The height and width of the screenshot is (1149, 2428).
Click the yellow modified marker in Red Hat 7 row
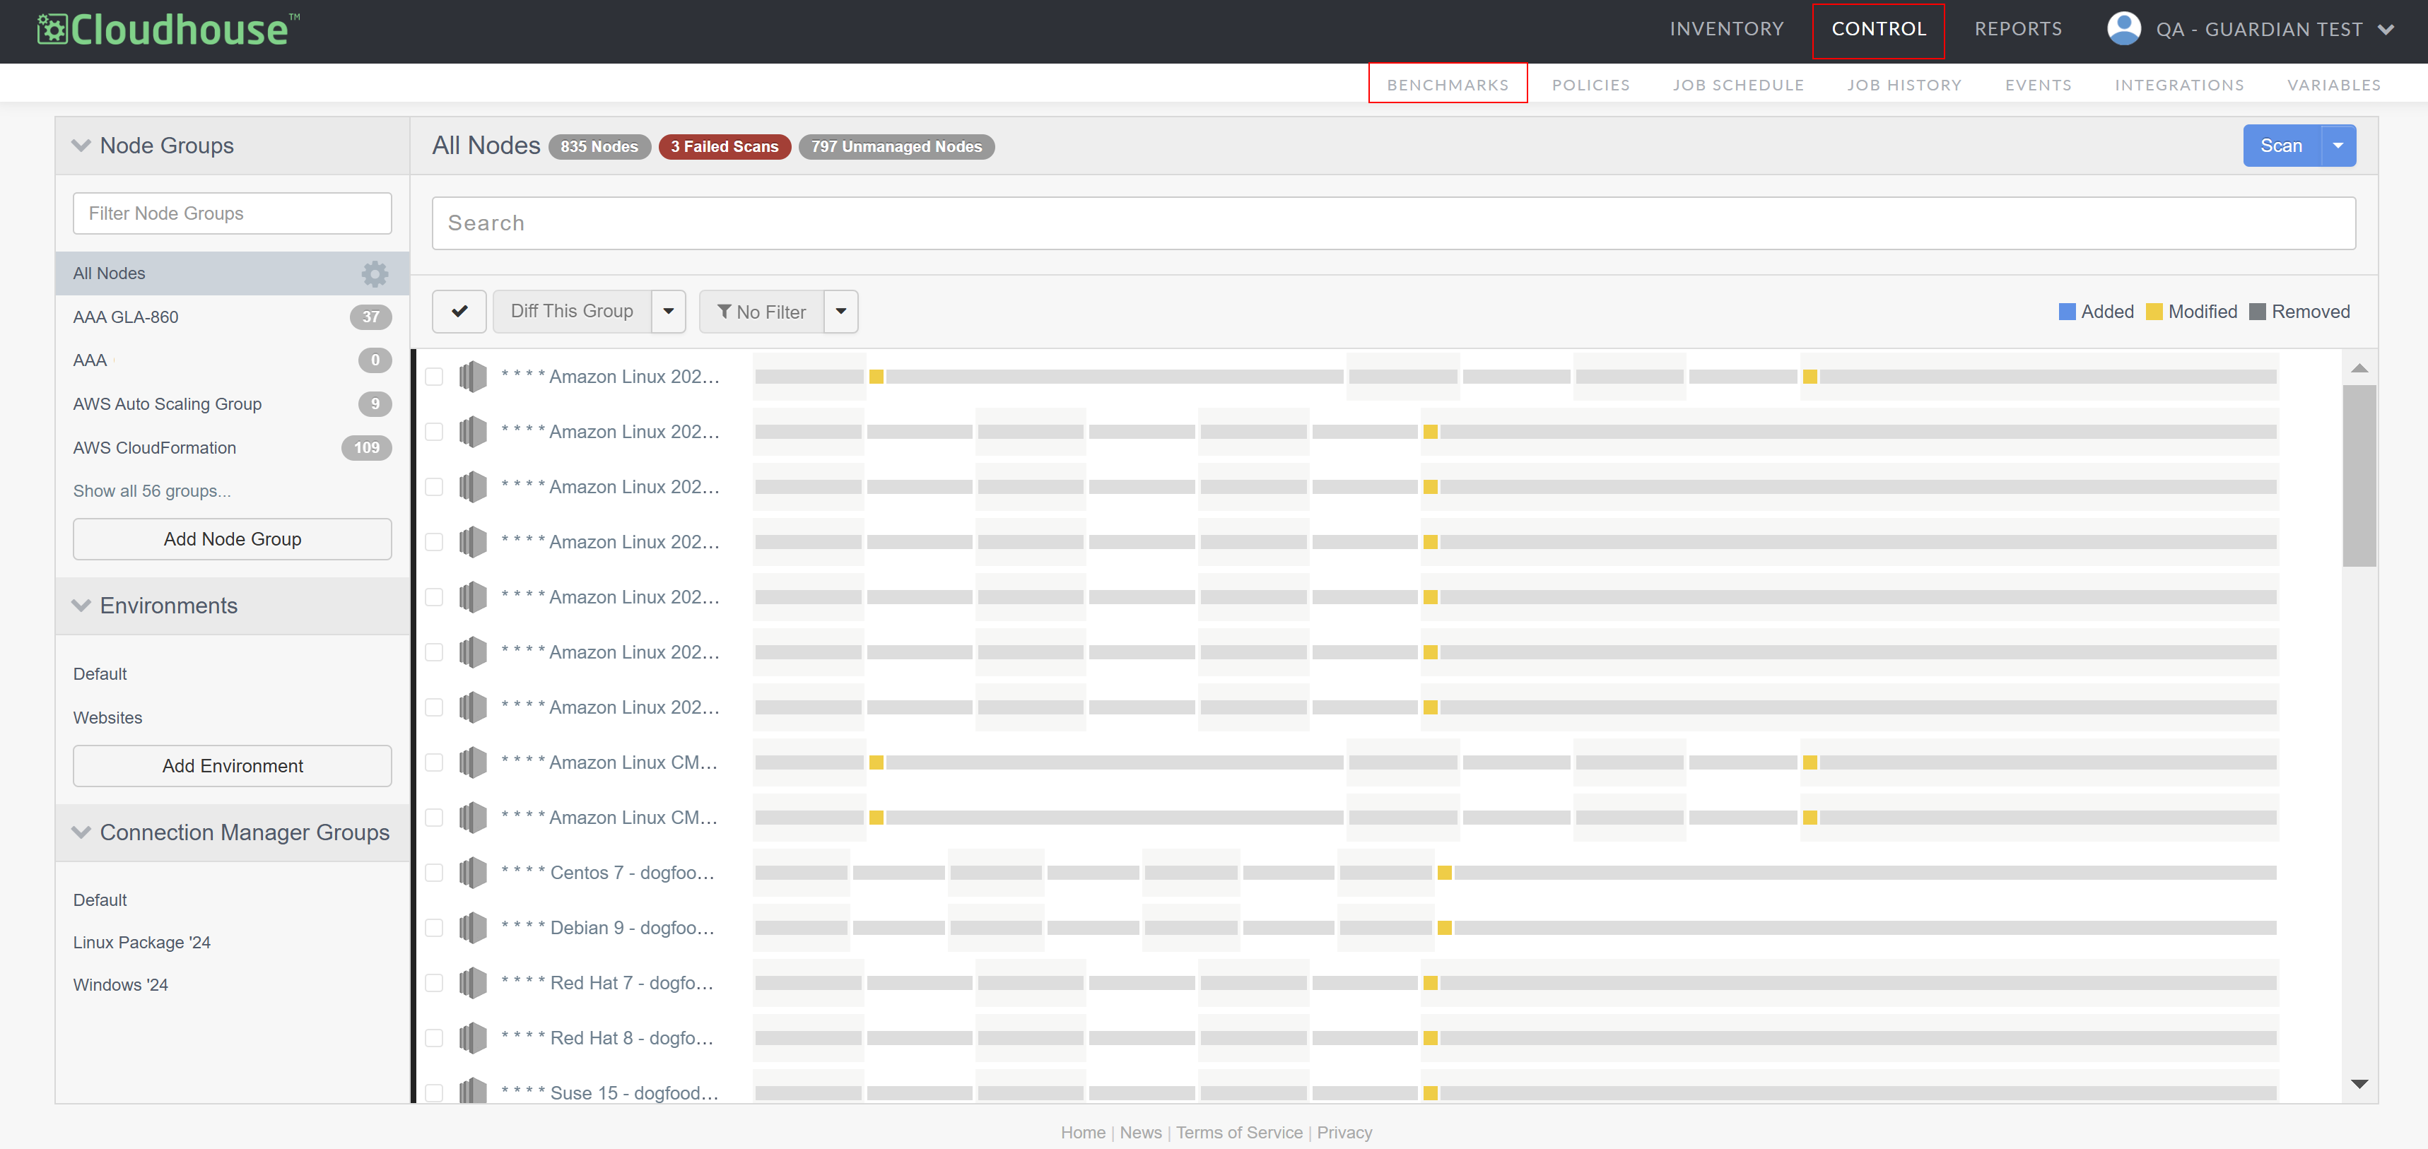1430,983
